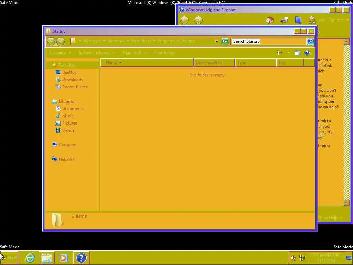This screenshot has height=265, width=353.
Task: Go forward in Startup explorer window
Action: [x=61, y=41]
